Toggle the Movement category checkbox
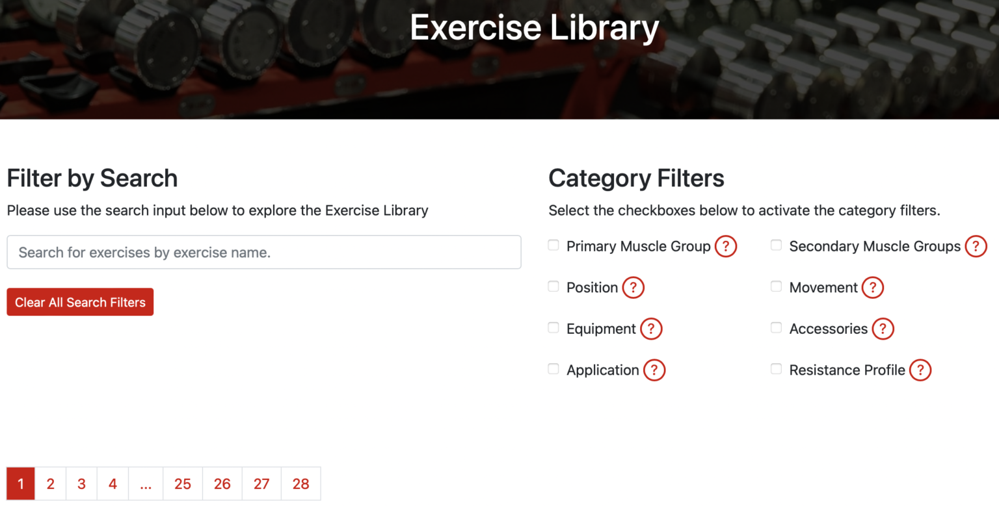 pyautogui.click(x=776, y=286)
